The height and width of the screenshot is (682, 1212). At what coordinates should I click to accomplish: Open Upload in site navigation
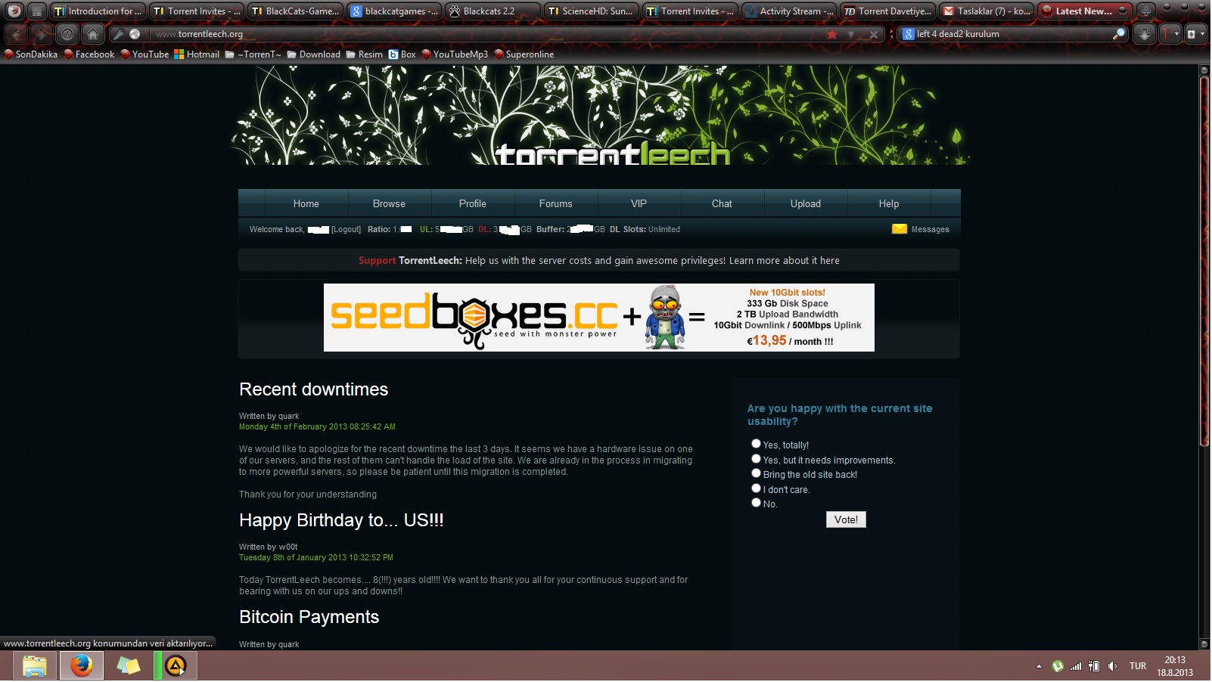point(806,203)
